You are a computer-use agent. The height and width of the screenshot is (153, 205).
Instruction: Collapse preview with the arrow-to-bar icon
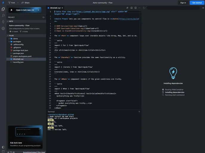pyautogui.click(x=203, y=8)
